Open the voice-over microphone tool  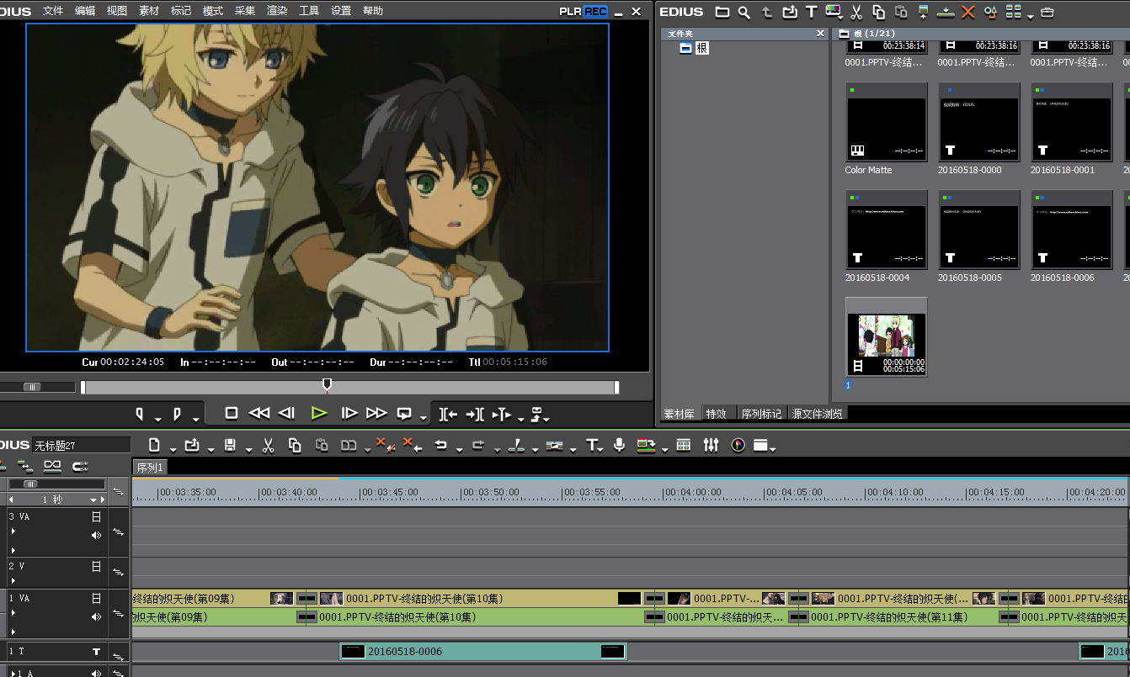[620, 445]
